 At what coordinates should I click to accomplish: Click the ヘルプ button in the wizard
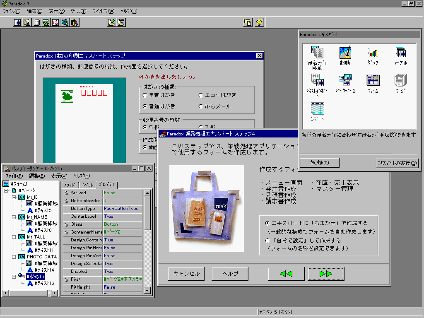(230, 274)
